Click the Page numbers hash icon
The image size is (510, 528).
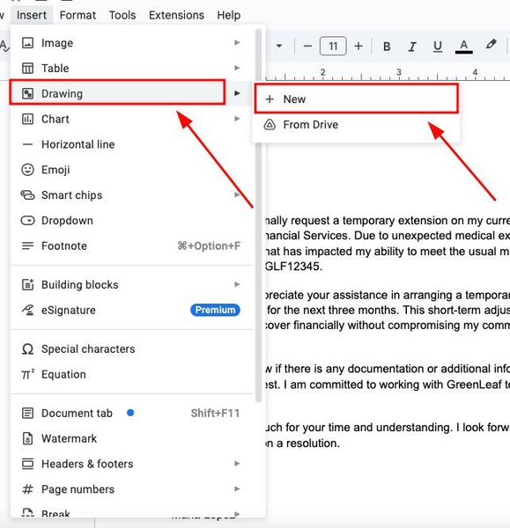point(27,489)
